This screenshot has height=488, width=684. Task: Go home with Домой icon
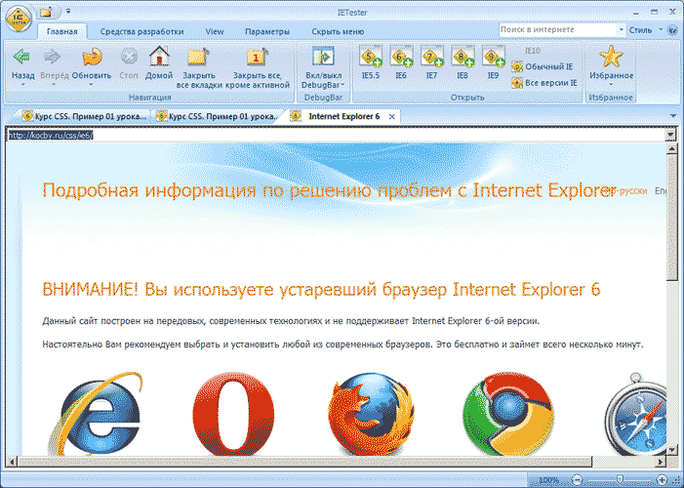pos(159,57)
